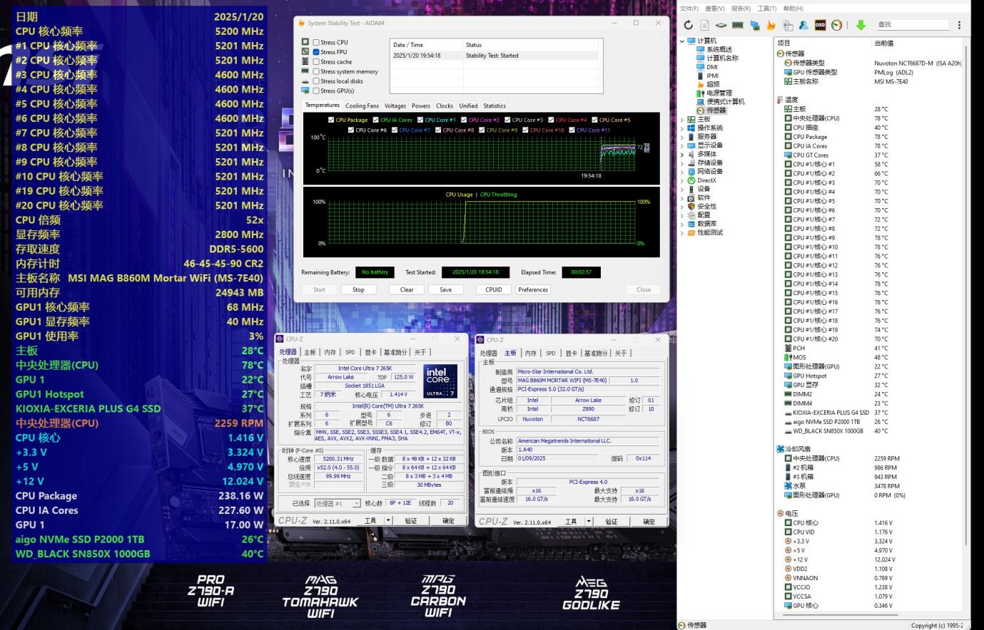
Task: Enable the Stress cache checkbox
Action: click(x=316, y=62)
